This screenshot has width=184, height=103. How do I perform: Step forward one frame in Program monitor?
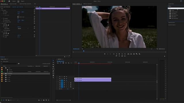[122, 54]
